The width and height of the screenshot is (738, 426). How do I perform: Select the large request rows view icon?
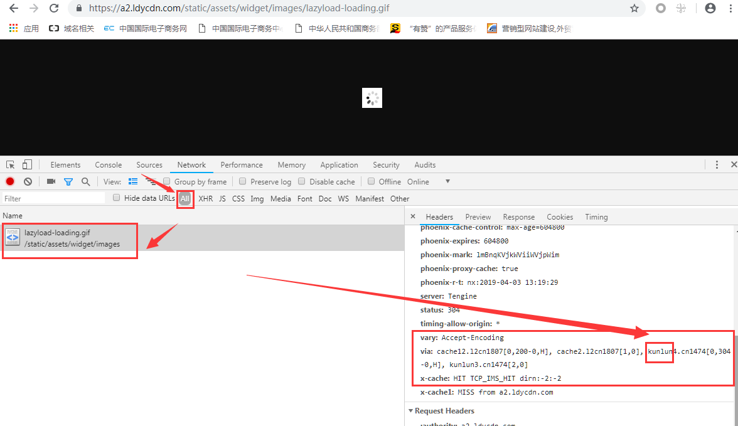pyautogui.click(x=133, y=182)
